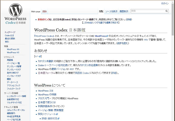Open バージョン情報・更新履歴 link
Screen dimensions: 175x121
(51, 110)
